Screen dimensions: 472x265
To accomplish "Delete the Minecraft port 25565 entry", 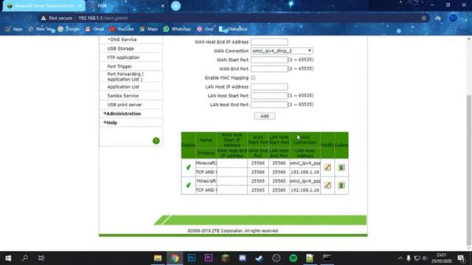I will click(x=341, y=185).
